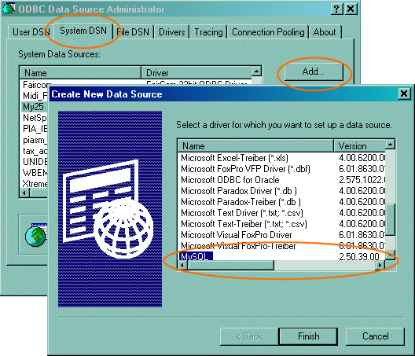Switch to Connection Pooling tab
The width and height of the screenshot is (415, 356).
coord(268,32)
